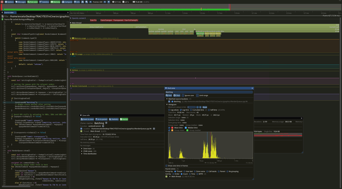Go to next frame arrow
This screenshot has width=342, height=189.
coord(105,2)
